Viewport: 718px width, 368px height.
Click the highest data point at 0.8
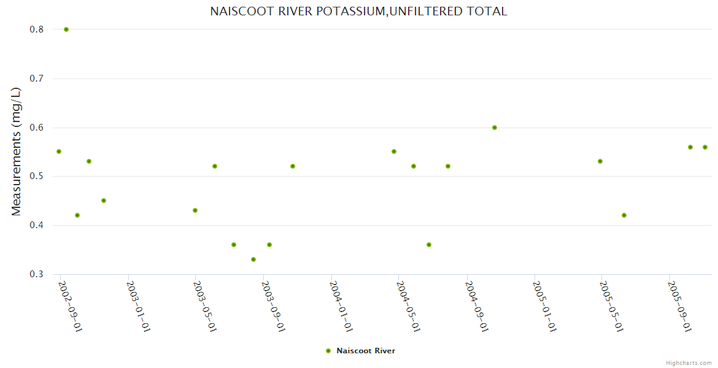tap(66, 29)
